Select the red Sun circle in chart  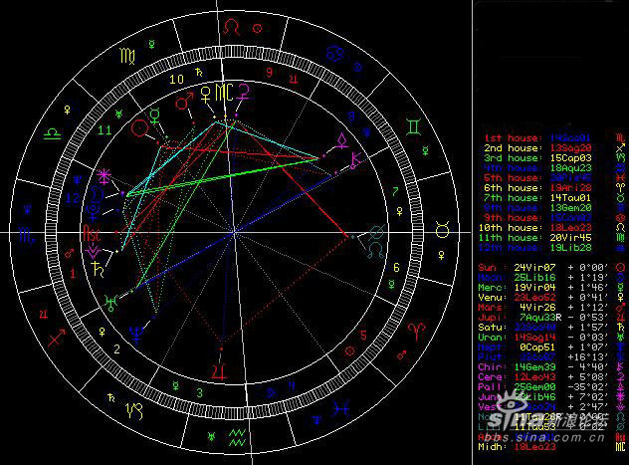(x=140, y=128)
